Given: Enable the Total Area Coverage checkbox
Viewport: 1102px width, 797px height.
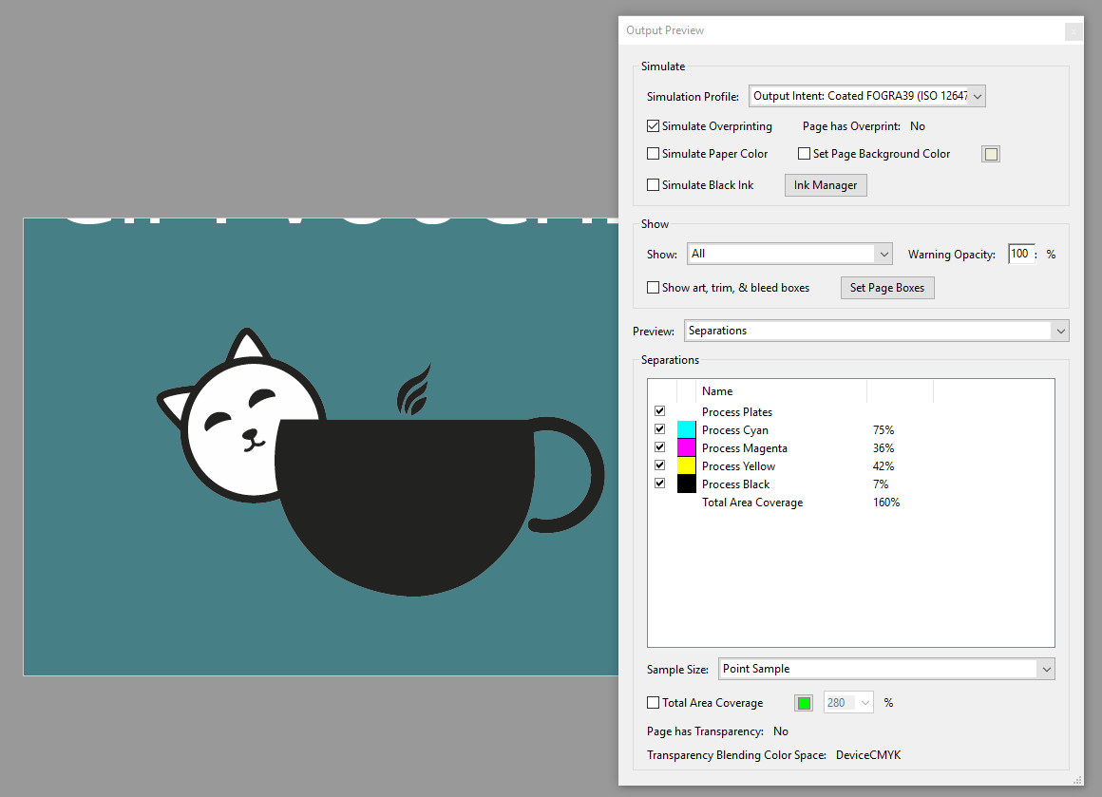Looking at the screenshot, I should pyautogui.click(x=653, y=702).
